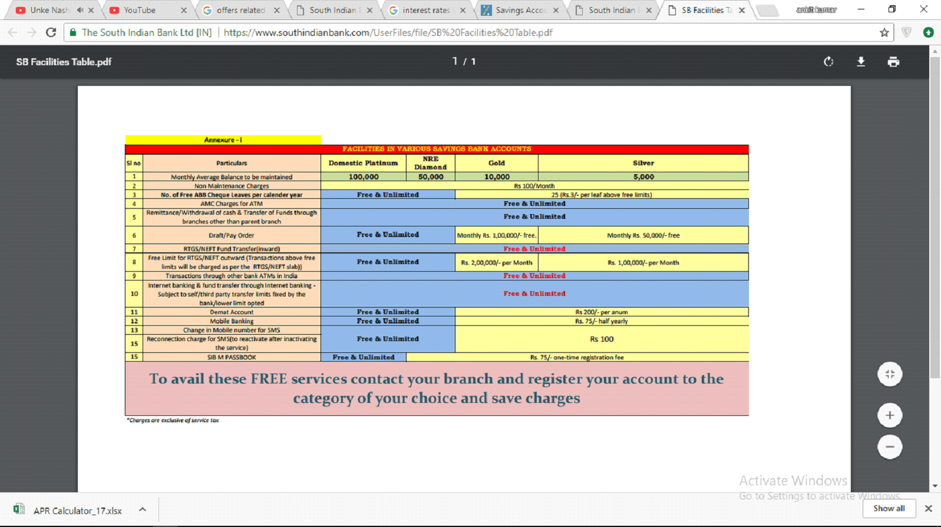Click the ankit kumar profile button
This screenshot has height=527, width=941.
(x=816, y=9)
